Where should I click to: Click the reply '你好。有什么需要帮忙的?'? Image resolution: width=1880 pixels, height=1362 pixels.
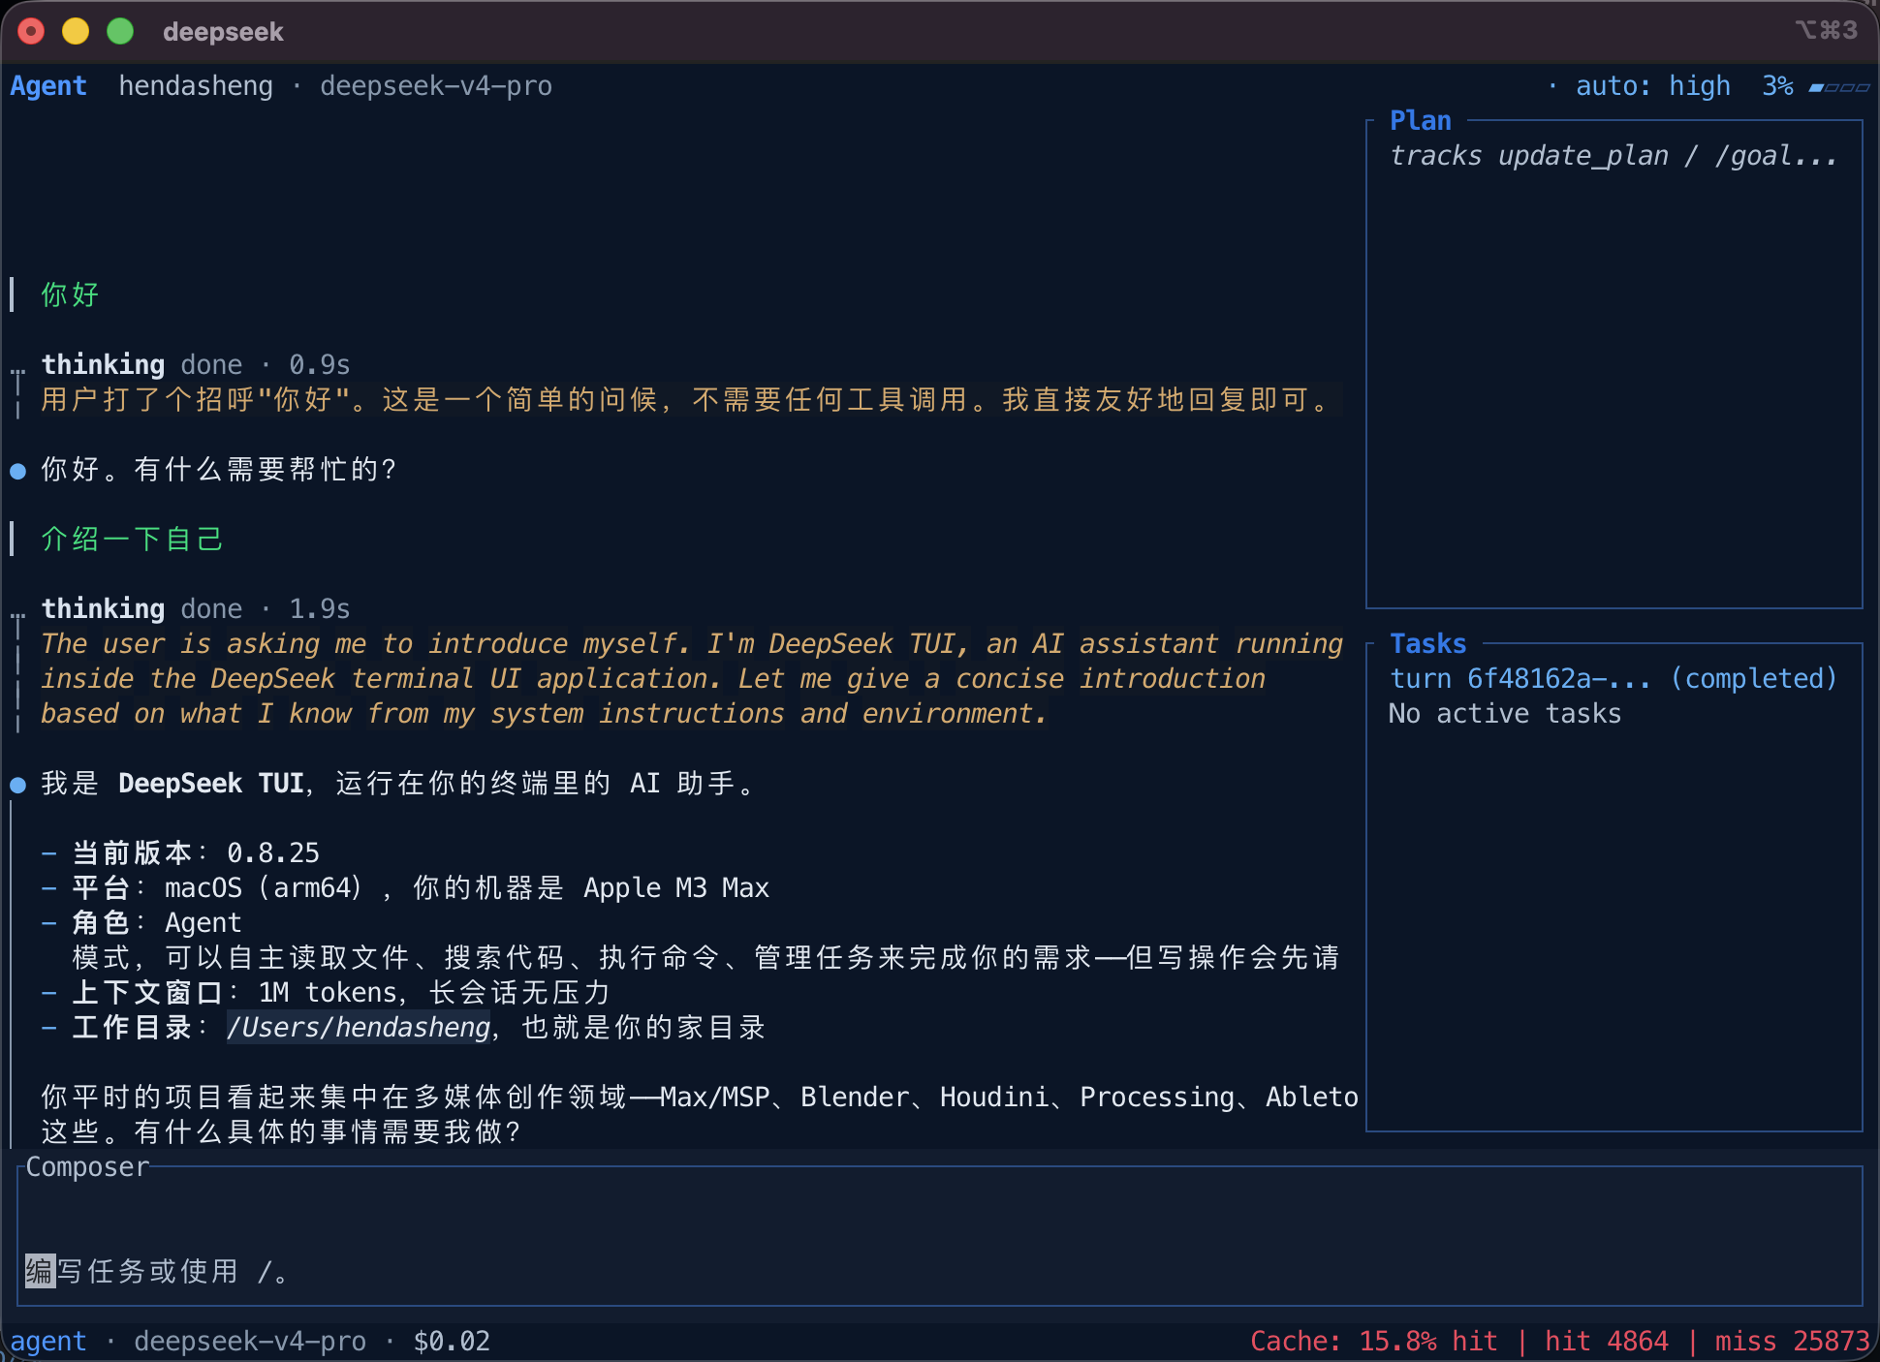point(219,470)
